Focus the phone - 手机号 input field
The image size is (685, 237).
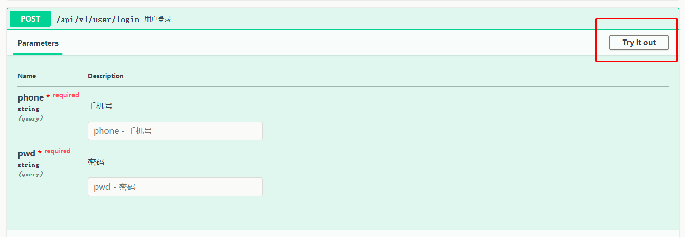175,131
